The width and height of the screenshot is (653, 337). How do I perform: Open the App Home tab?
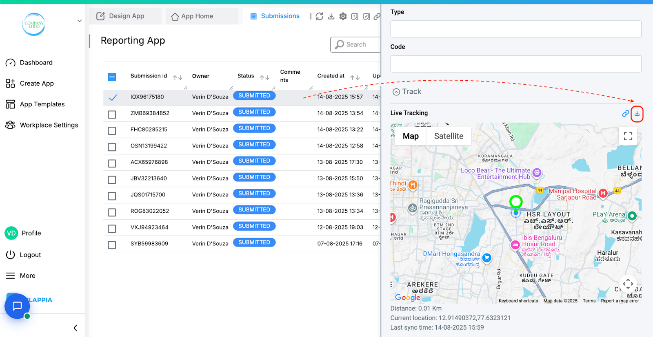pos(202,16)
